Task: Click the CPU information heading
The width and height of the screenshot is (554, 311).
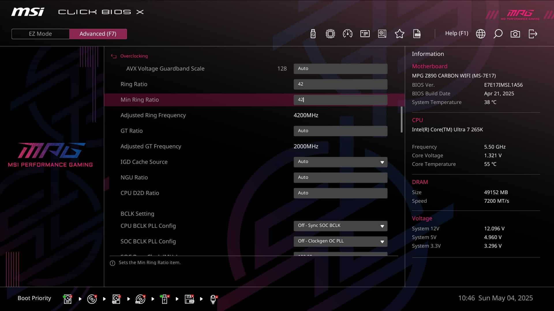Action: coord(417,120)
